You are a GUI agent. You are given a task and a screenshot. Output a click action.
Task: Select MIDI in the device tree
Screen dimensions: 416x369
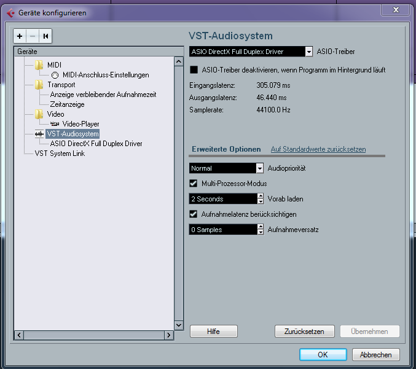pos(55,65)
